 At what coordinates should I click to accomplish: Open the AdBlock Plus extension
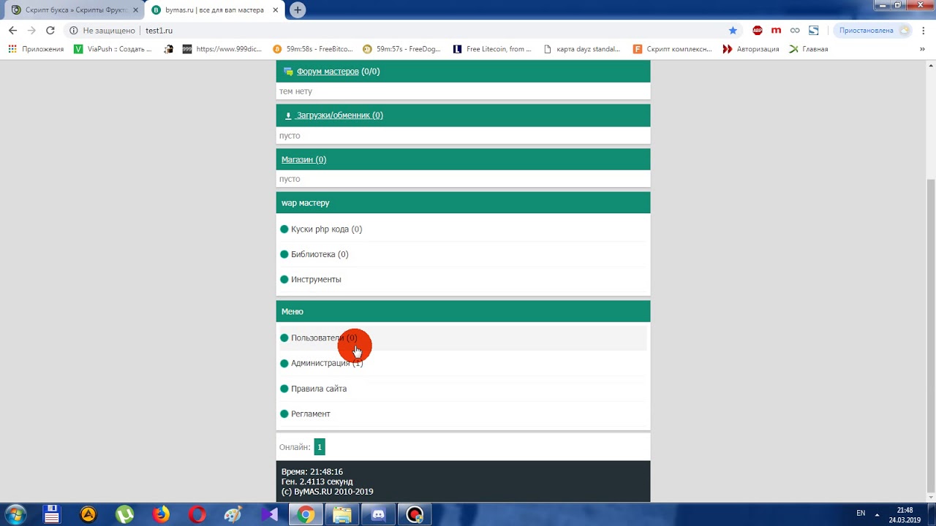click(x=758, y=31)
